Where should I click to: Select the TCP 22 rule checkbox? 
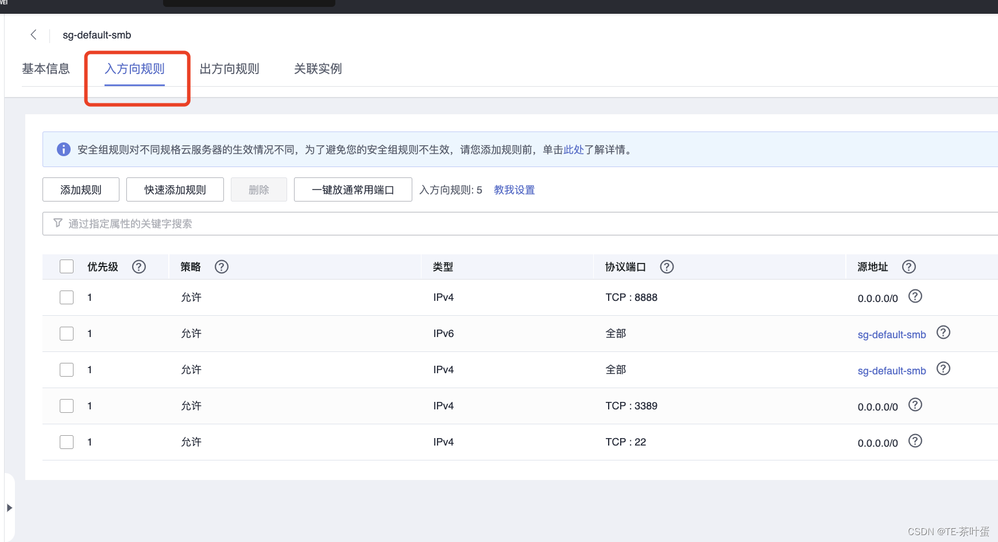click(x=67, y=442)
